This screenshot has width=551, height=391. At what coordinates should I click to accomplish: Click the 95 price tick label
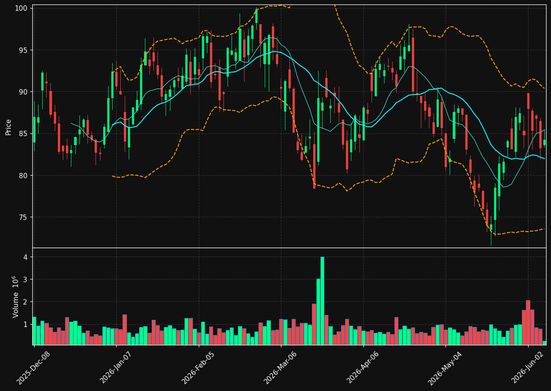pyautogui.click(x=23, y=50)
